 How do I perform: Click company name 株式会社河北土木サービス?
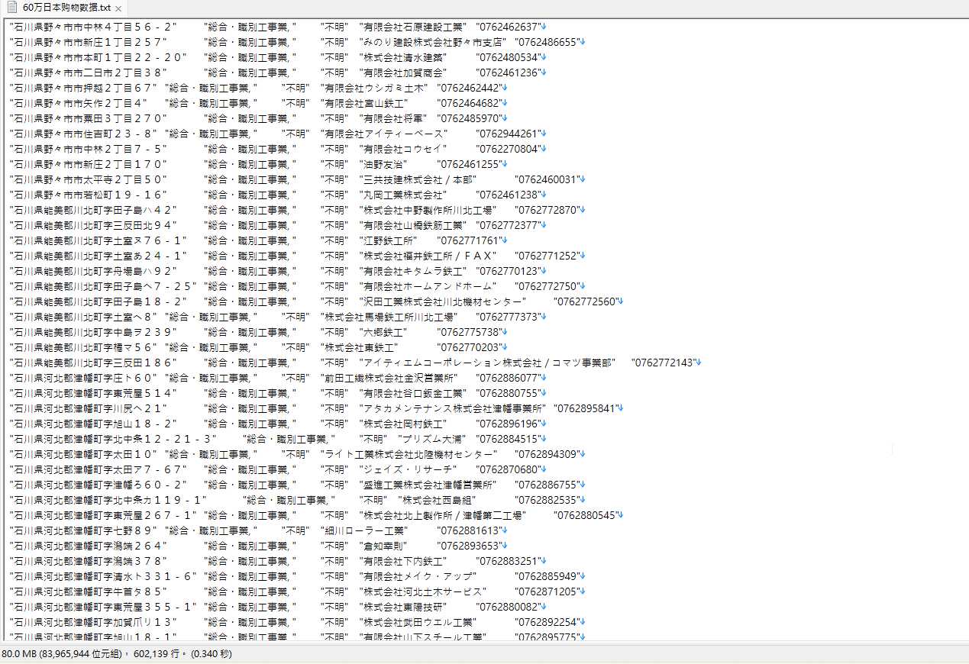(424, 591)
